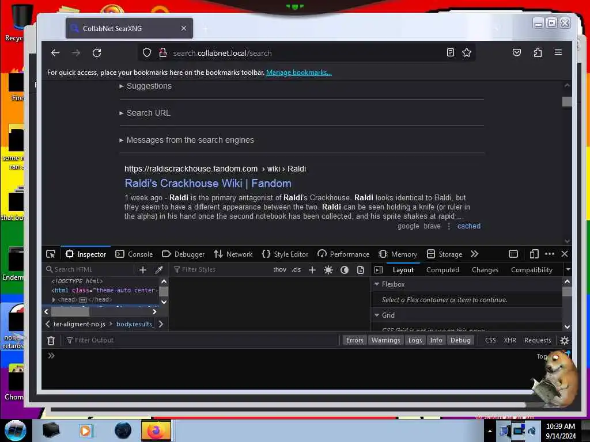Open the Debugger tab

183,254
